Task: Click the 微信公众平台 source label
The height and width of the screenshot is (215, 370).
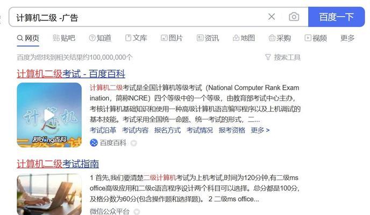Action: pyautogui.click(x=110, y=211)
